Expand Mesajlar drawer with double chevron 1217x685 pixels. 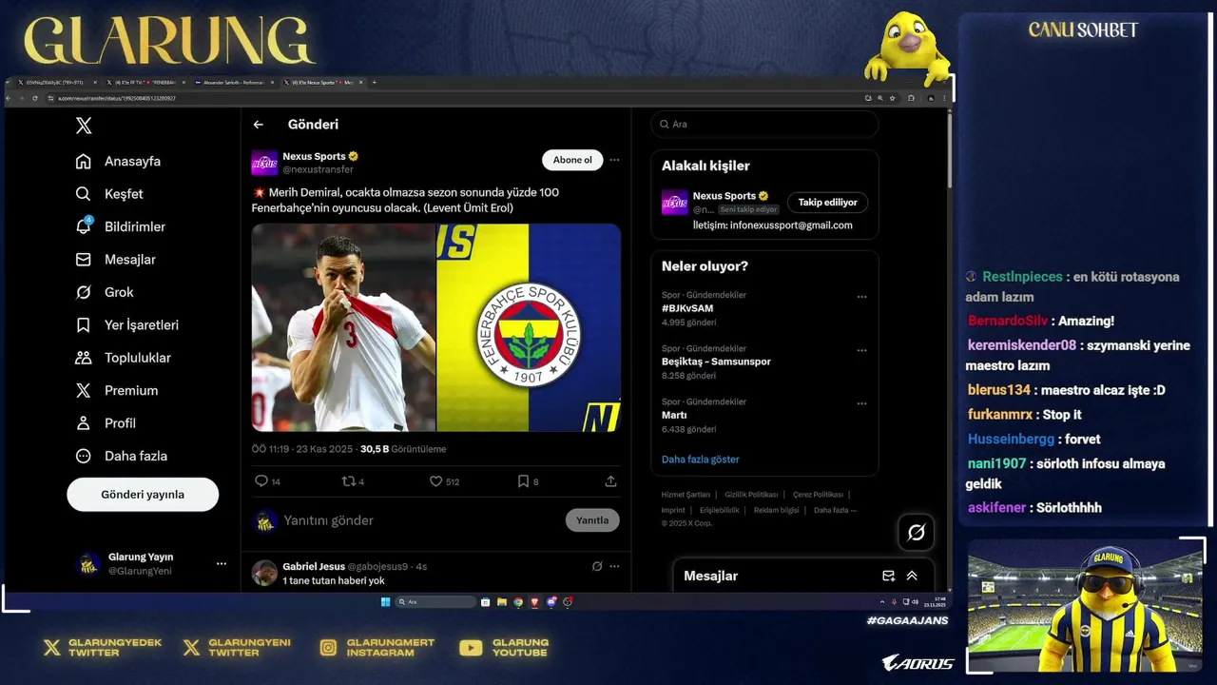click(912, 576)
